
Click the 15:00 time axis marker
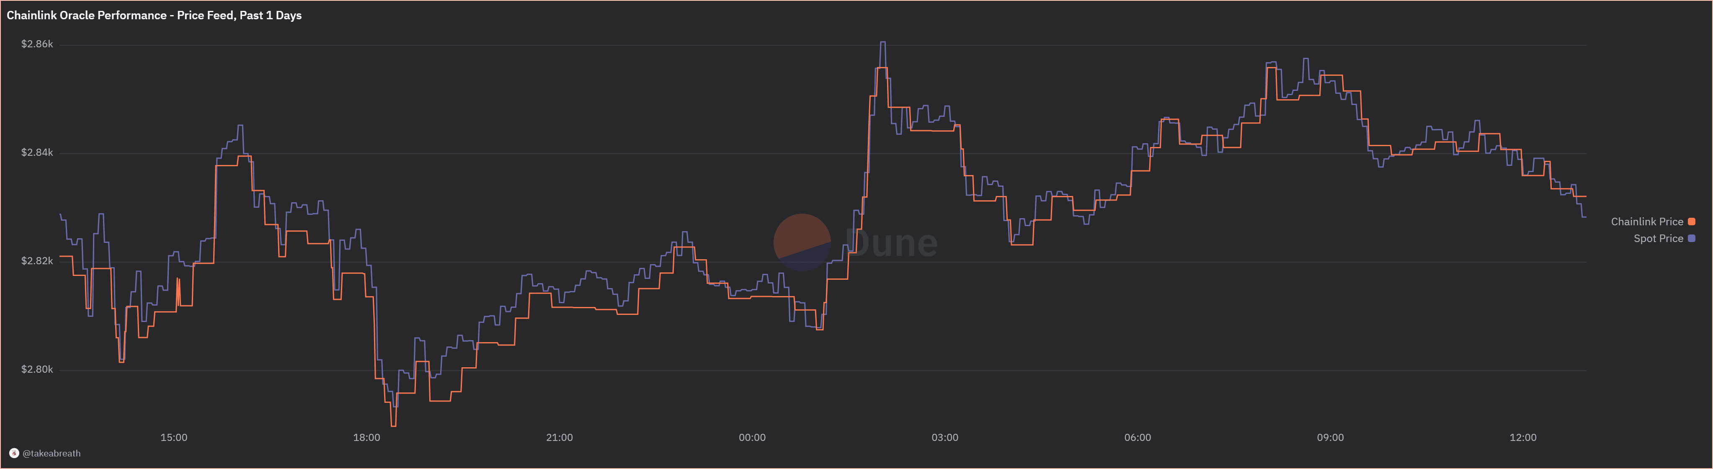(x=173, y=438)
